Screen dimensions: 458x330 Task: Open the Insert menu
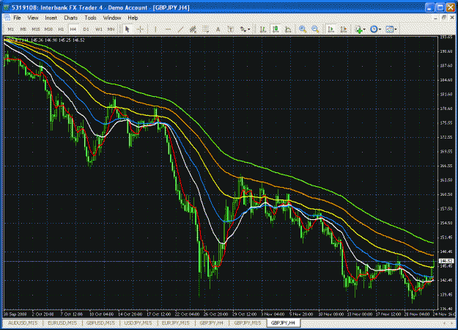pos(51,18)
